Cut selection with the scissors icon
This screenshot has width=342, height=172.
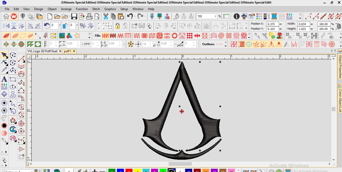click(106, 17)
